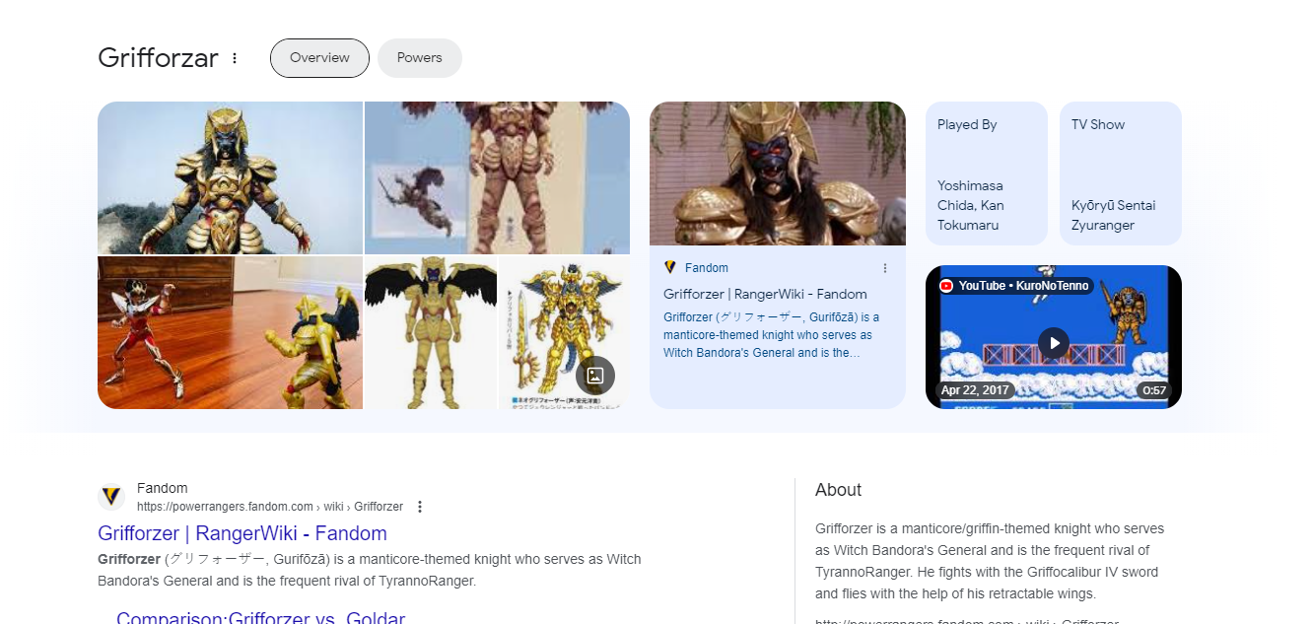Click the 'Fandom' source name above the result URL

point(163,488)
